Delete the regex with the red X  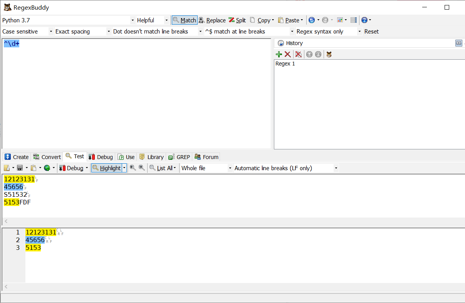tap(287, 54)
